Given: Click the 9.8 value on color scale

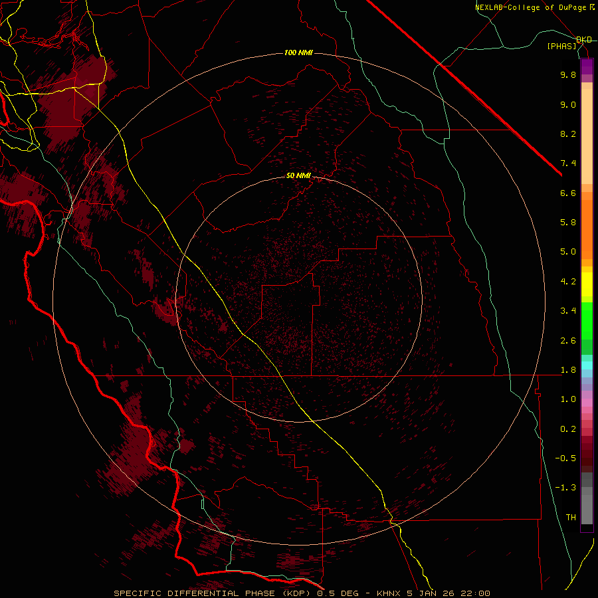Looking at the screenshot, I should click(568, 74).
